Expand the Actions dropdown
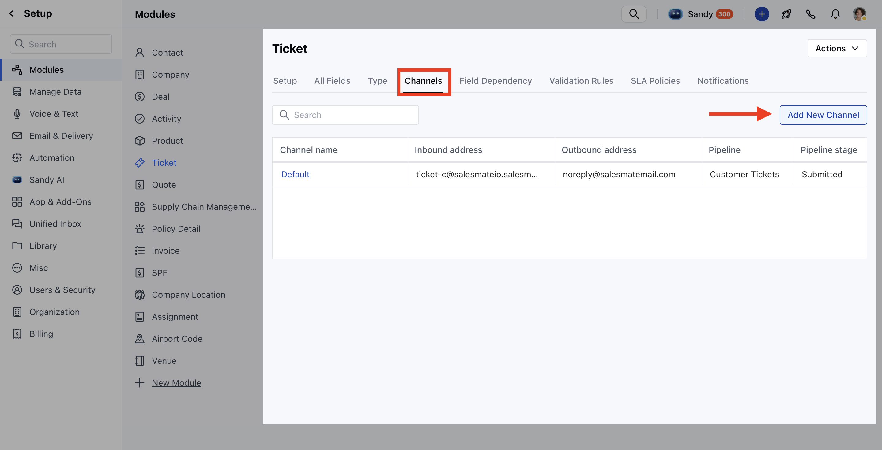This screenshot has width=882, height=450. tap(837, 49)
